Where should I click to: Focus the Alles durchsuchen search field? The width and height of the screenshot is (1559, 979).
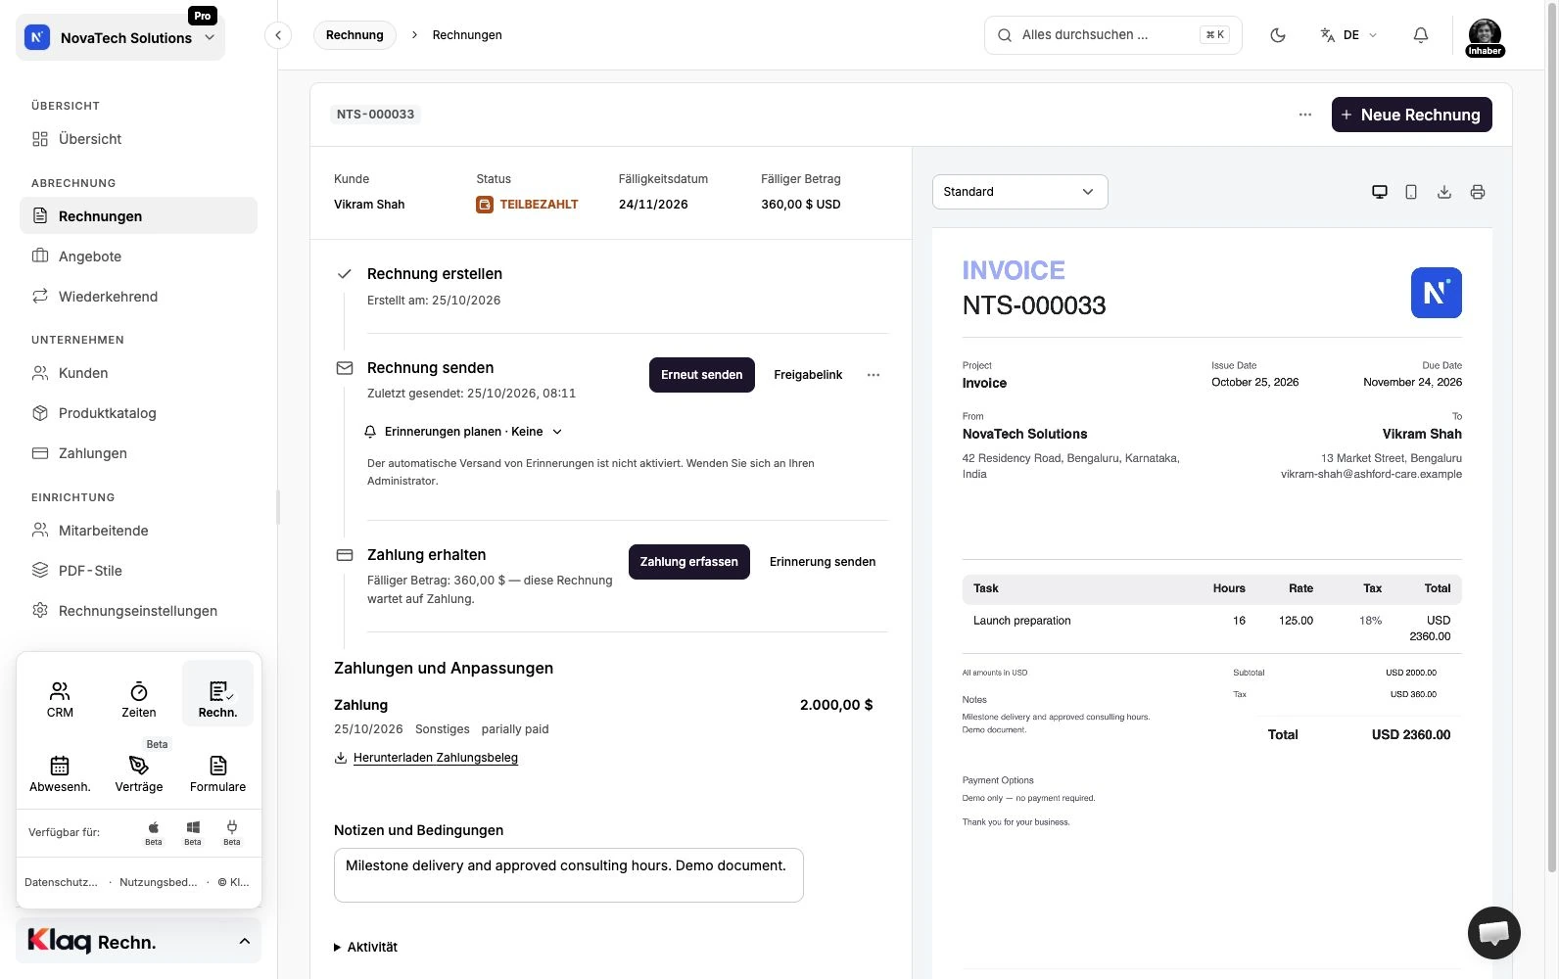1112,35
